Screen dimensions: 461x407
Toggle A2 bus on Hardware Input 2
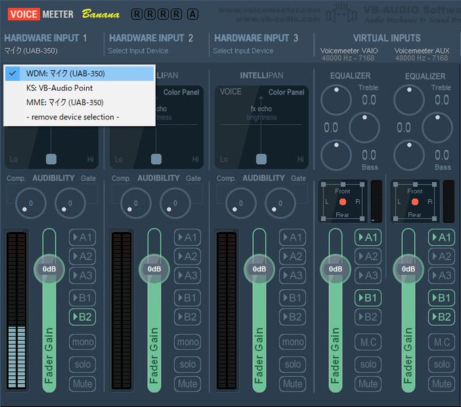point(188,256)
